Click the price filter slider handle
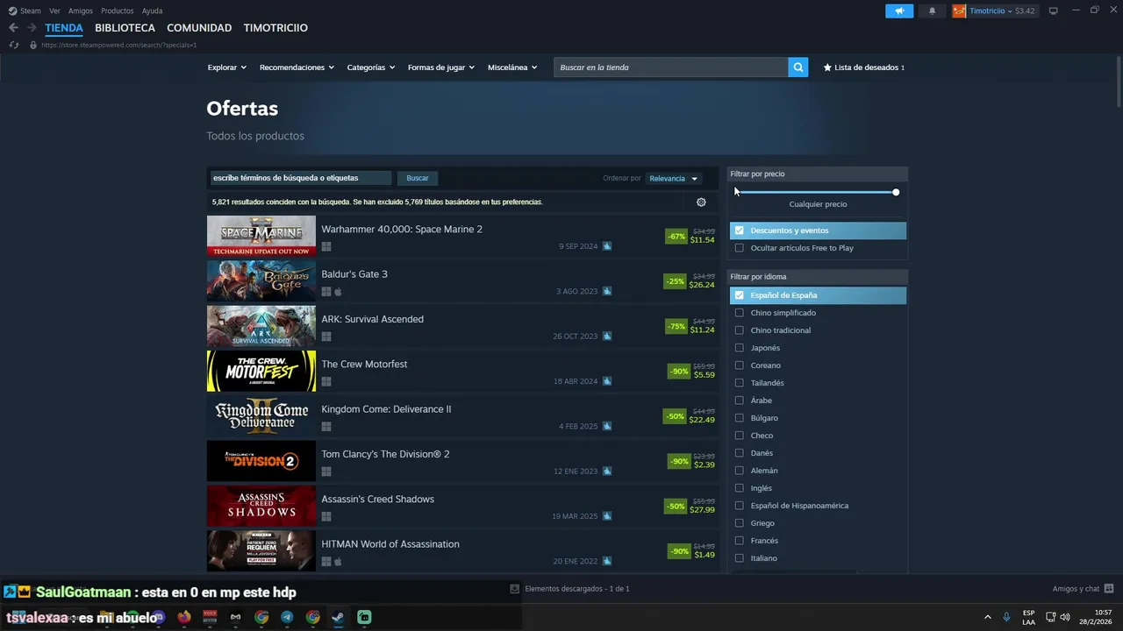1123x631 pixels. click(896, 192)
